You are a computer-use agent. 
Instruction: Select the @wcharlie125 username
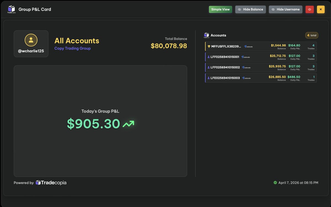(31, 51)
